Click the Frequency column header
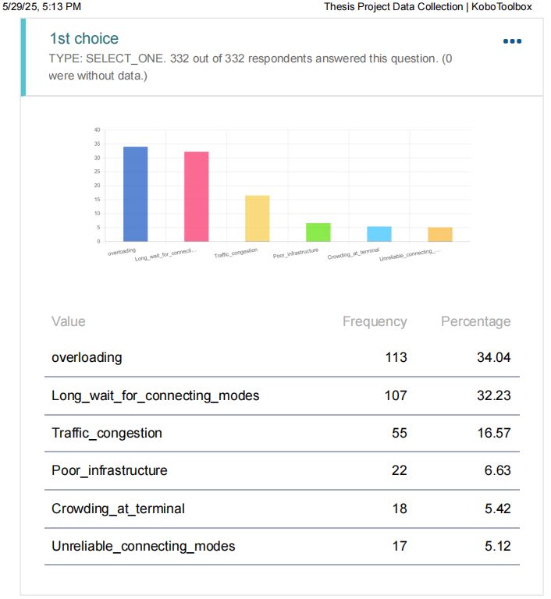Image resolution: width=551 pixels, height=599 pixels. click(375, 321)
